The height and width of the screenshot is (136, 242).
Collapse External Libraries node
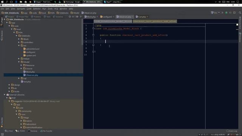pyautogui.click(x=5, y=95)
